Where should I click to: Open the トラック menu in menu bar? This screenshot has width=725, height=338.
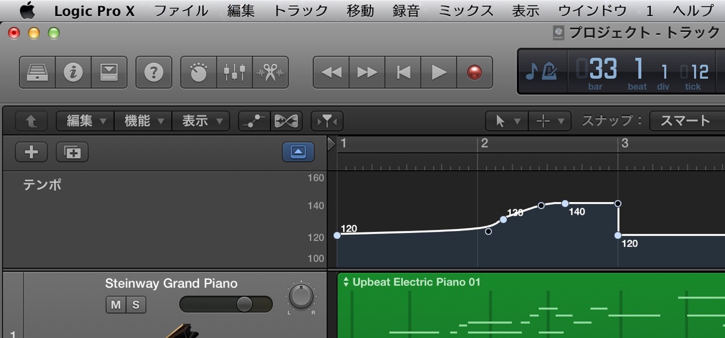301,10
